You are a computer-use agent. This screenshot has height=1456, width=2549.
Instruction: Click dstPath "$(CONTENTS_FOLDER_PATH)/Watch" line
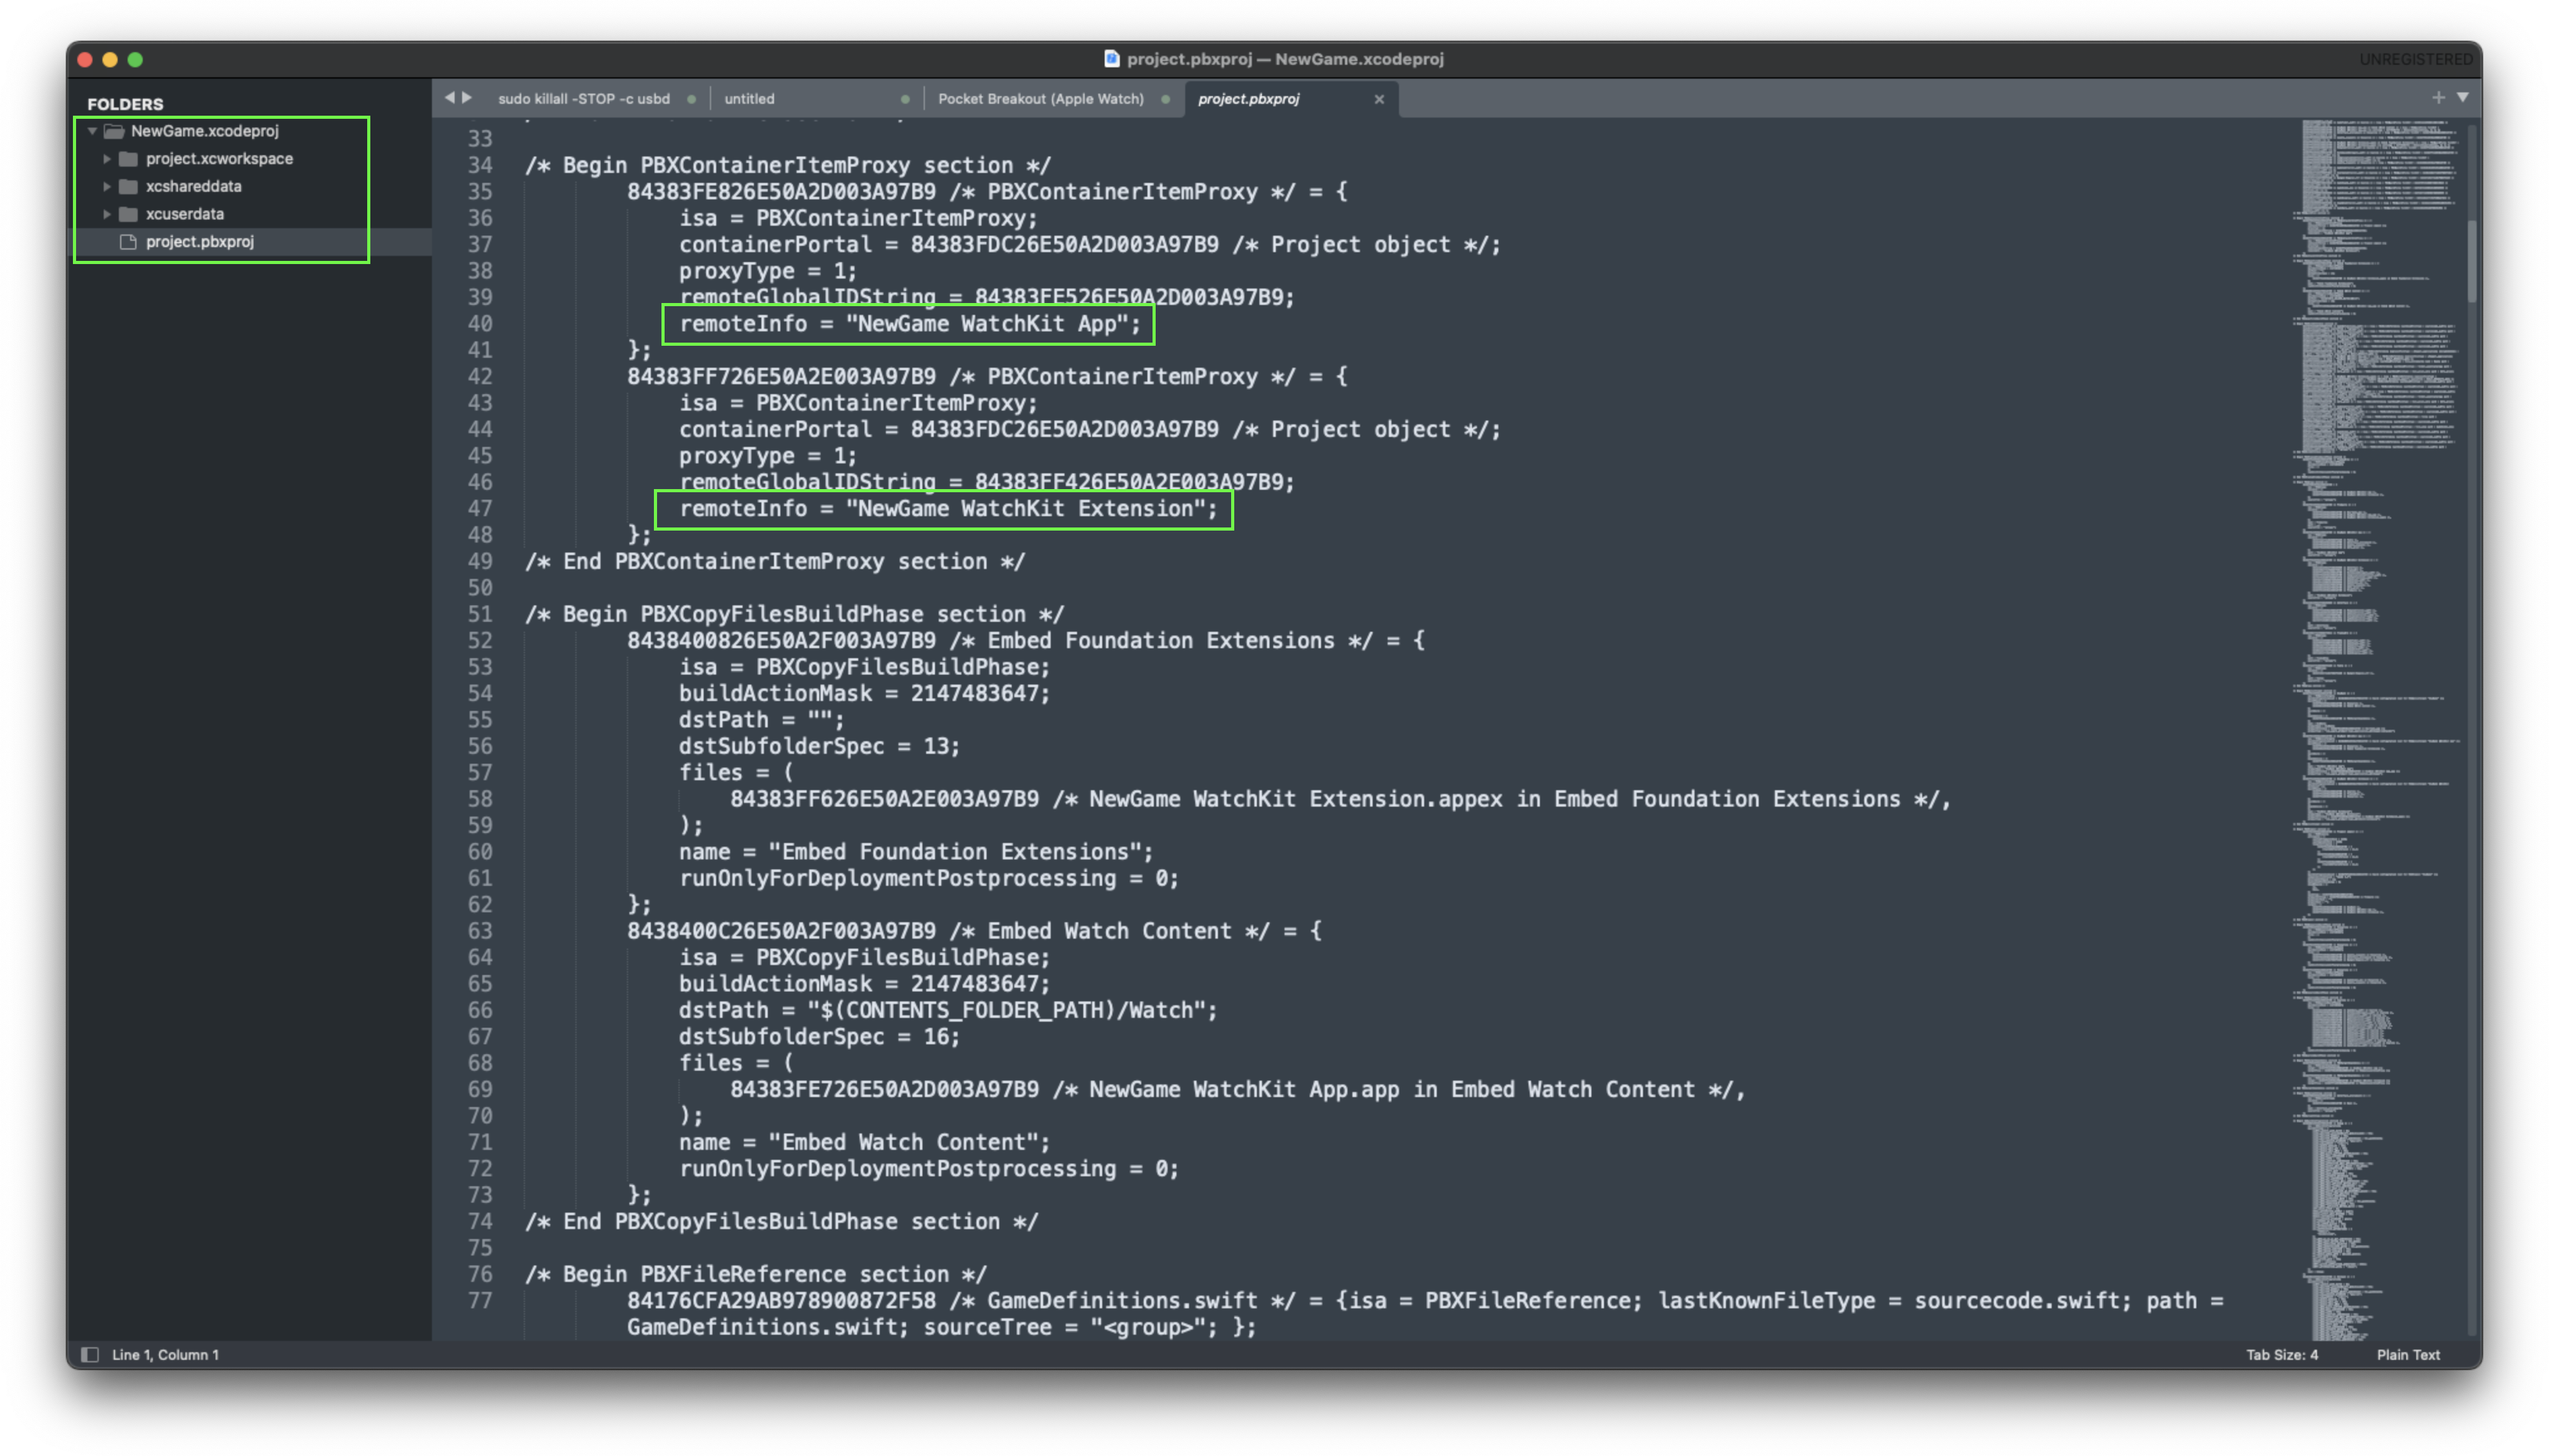(x=948, y=1010)
